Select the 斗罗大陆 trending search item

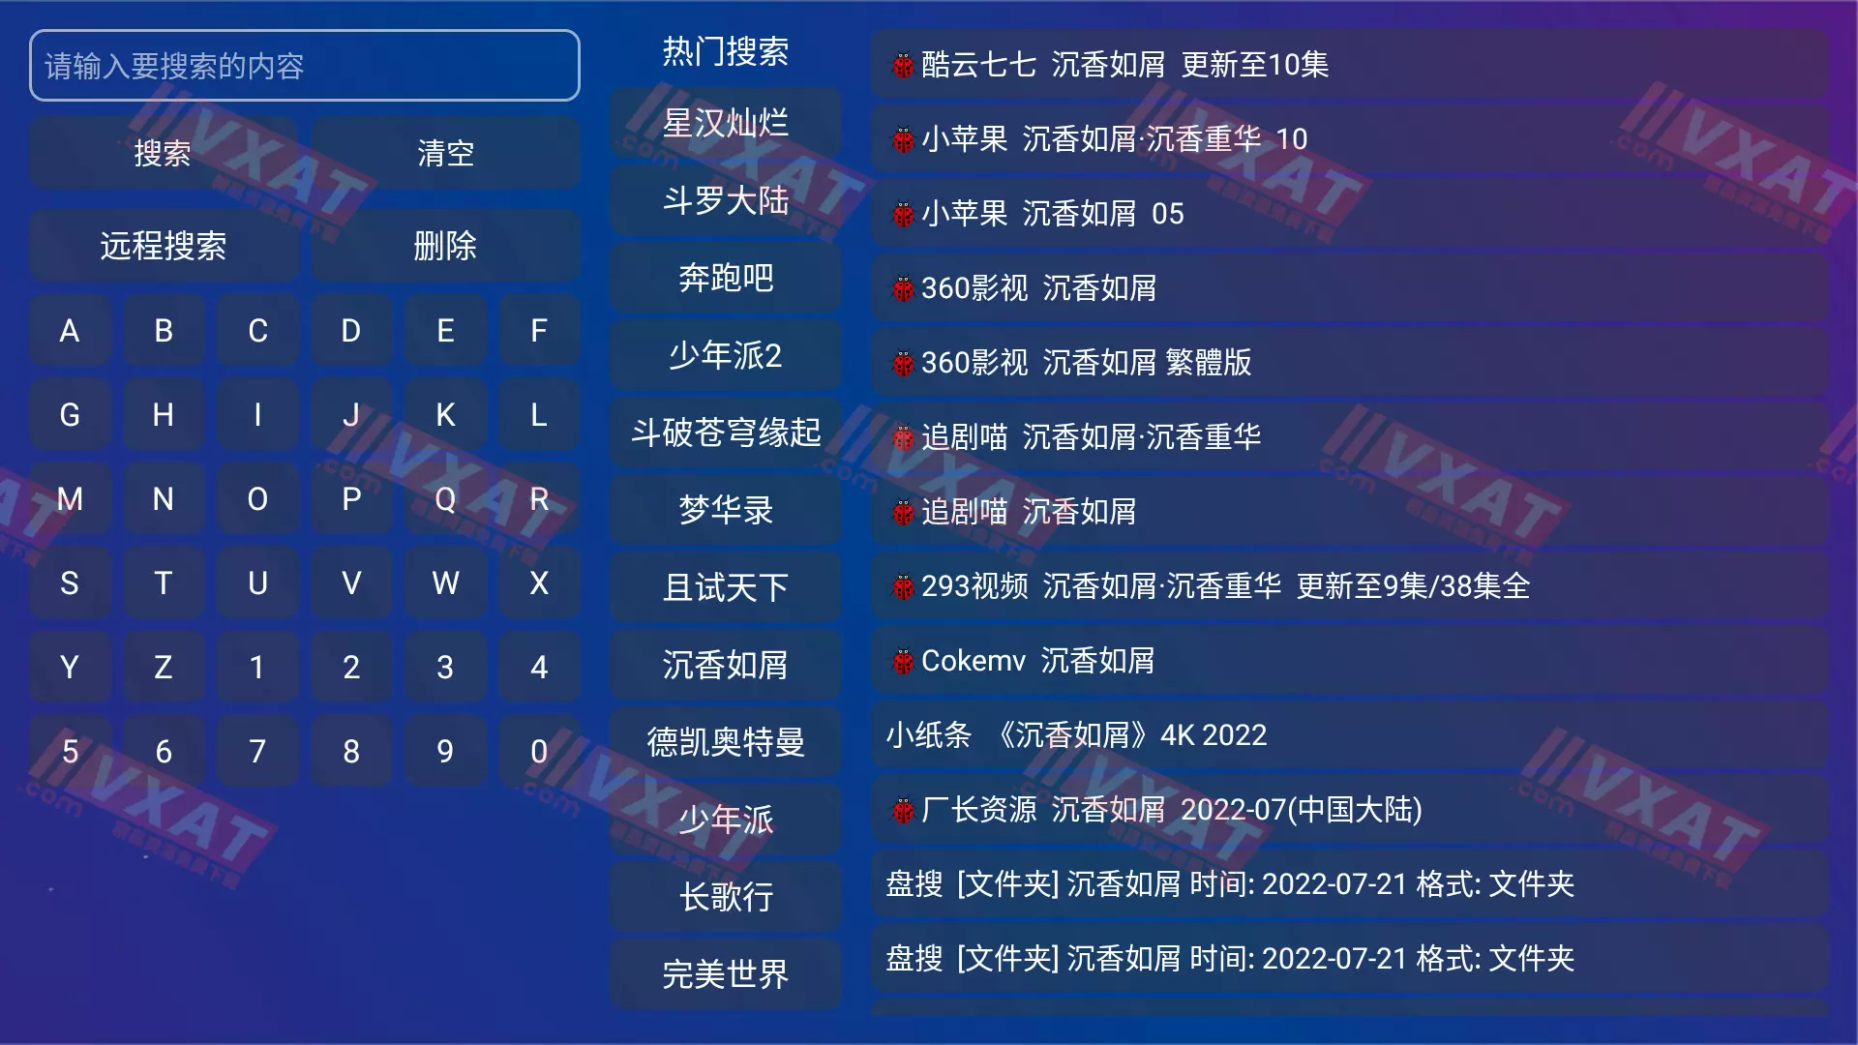[x=726, y=201]
